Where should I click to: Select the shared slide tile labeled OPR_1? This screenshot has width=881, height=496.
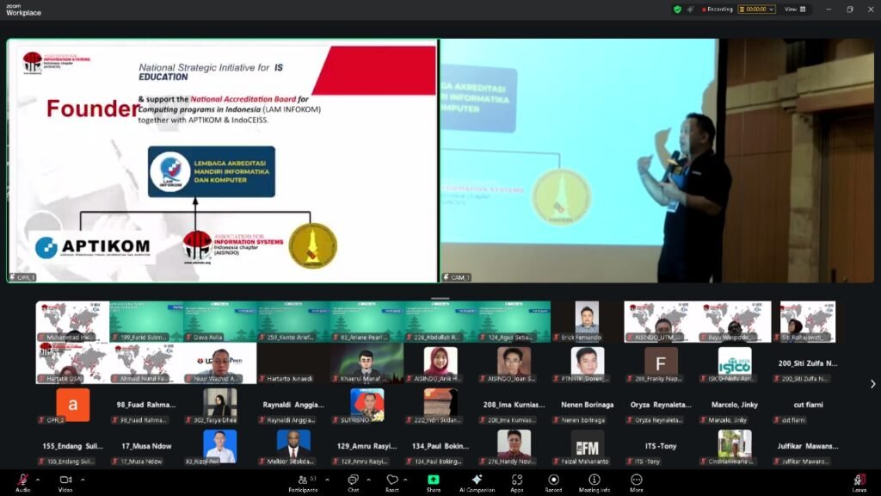223,161
